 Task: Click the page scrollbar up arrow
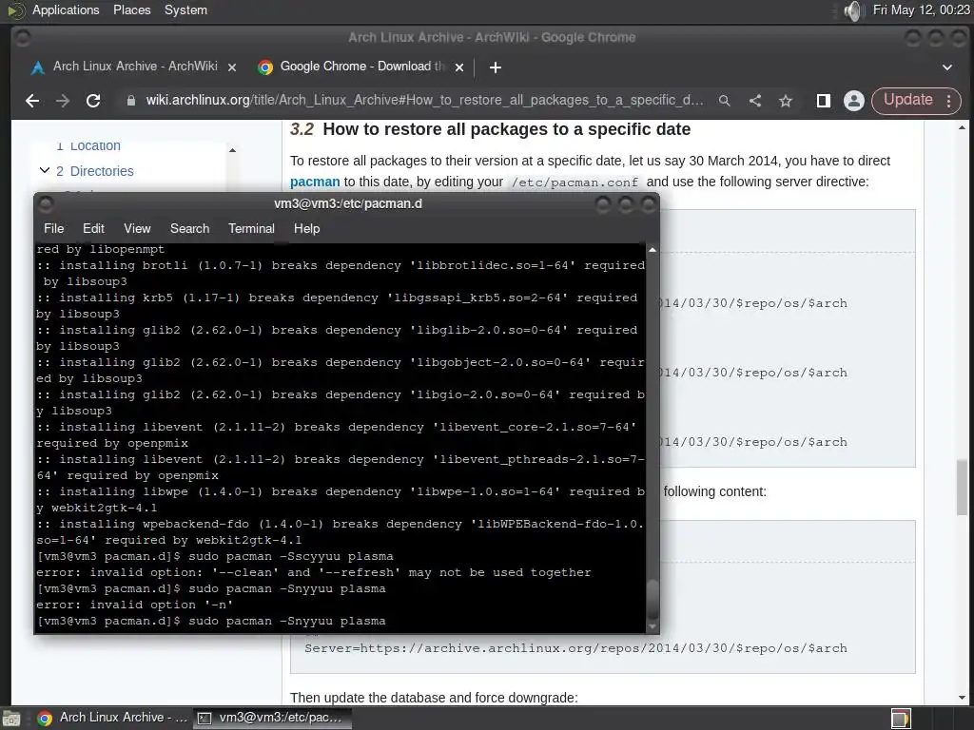[963, 127]
